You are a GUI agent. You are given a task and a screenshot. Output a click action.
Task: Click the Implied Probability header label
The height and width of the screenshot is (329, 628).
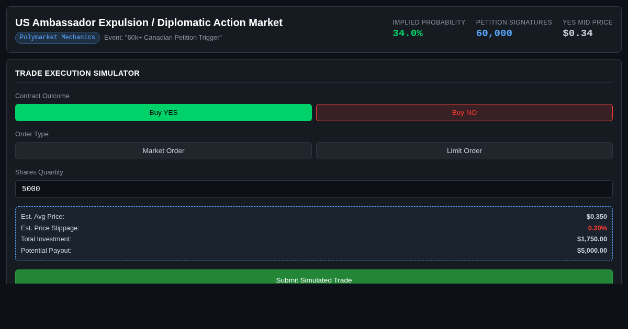tap(429, 22)
